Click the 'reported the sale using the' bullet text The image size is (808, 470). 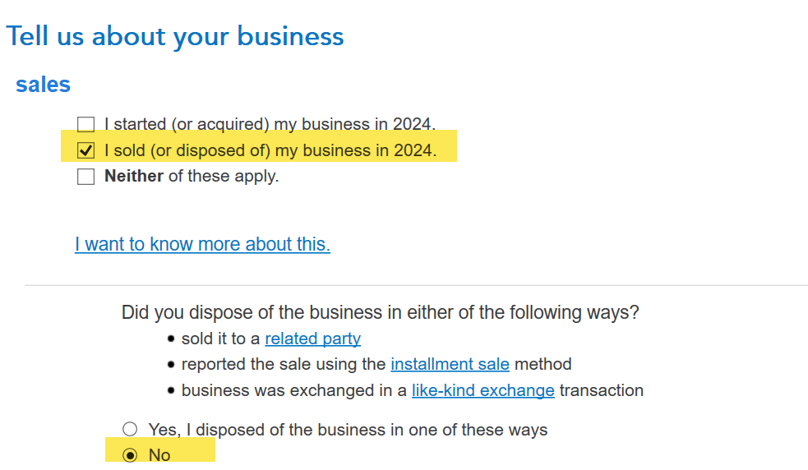point(283,364)
